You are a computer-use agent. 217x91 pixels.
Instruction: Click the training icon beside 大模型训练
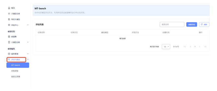click(9, 42)
